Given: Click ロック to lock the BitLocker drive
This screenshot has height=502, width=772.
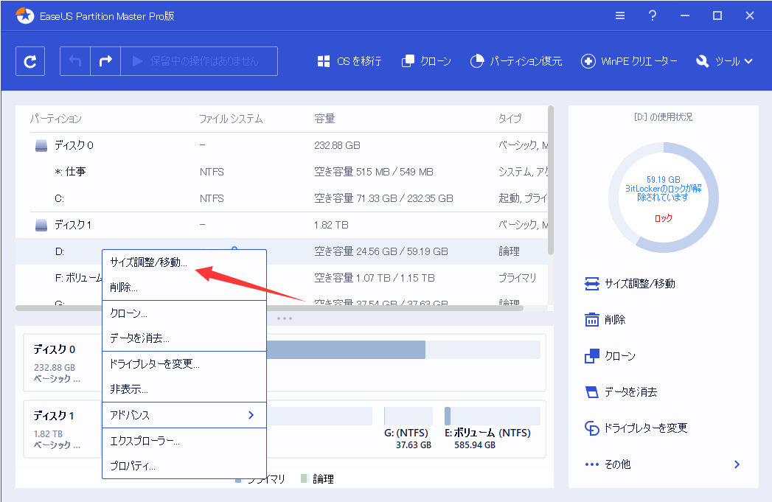Looking at the screenshot, I should click(663, 218).
